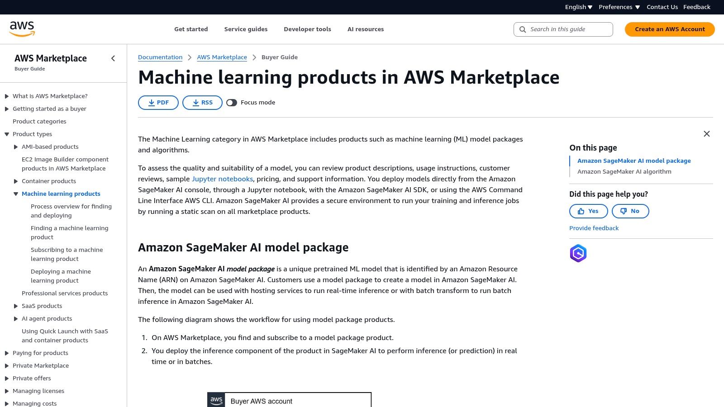
Task: Expand the English language dropdown
Action: click(578, 7)
